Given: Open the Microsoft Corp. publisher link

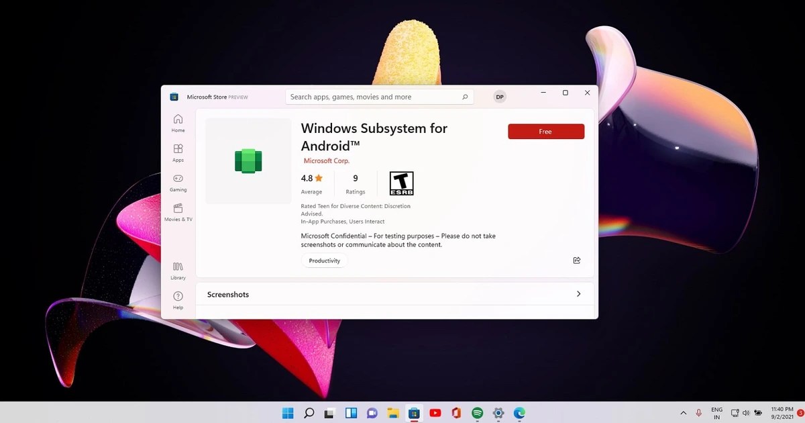Looking at the screenshot, I should 326,160.
